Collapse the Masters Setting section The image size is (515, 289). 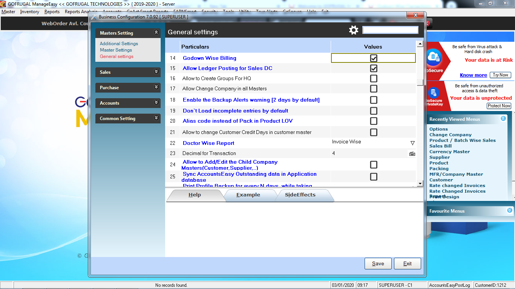(x=156, y=33)
